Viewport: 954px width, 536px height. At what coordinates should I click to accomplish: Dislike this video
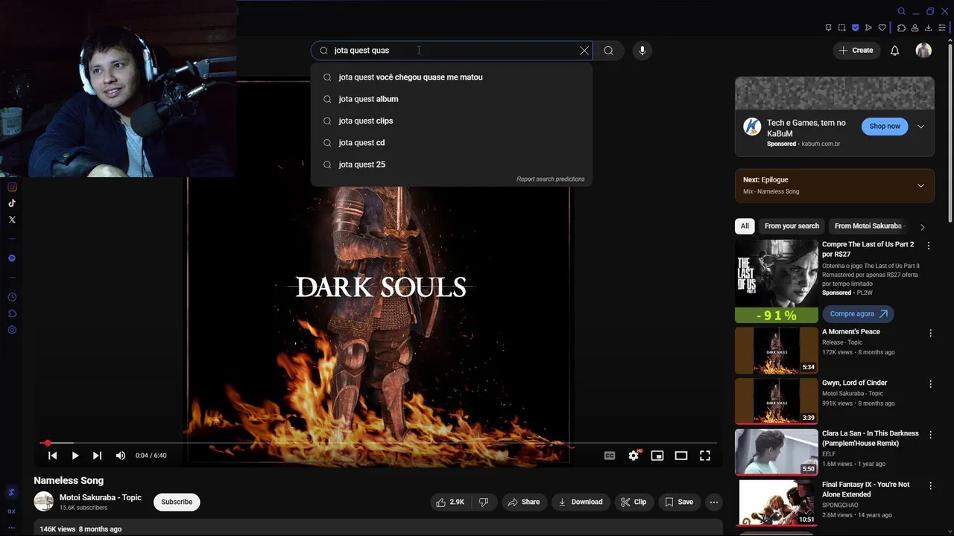coord(484,502)
